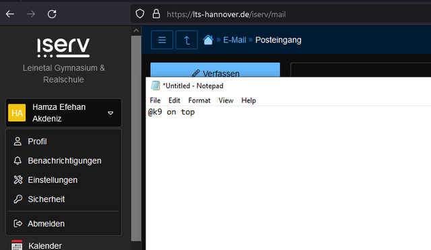
Task: Click the Notepad window app icon
Action: 156,86
